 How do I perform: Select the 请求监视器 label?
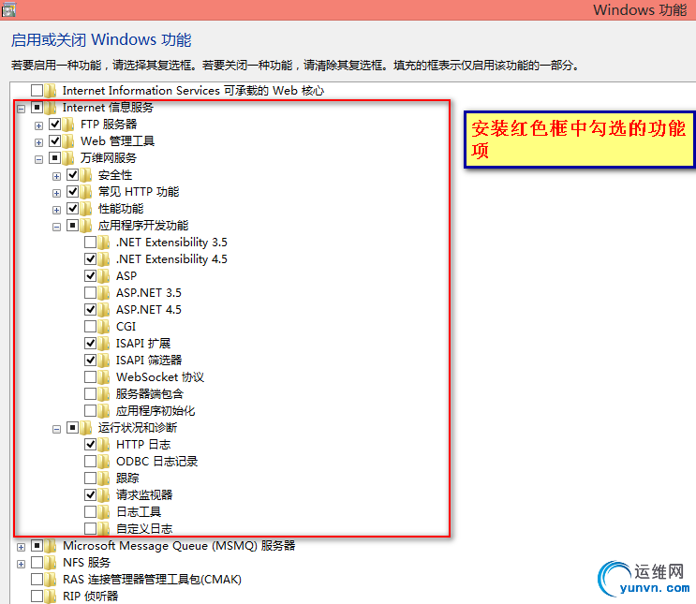(144, 495)
